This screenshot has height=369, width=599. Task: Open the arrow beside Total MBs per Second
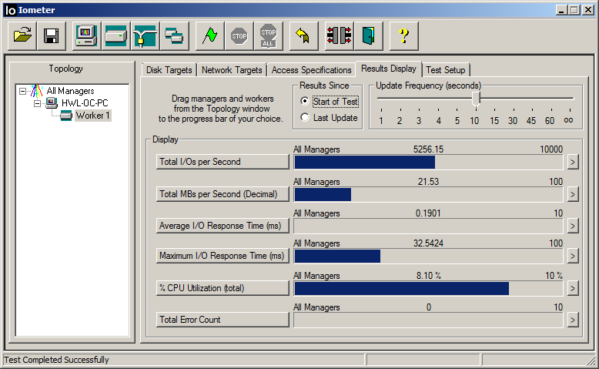pos(572,194)
